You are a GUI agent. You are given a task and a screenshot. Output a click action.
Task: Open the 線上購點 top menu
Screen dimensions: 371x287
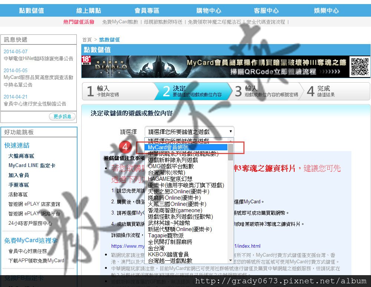point(89,11)
